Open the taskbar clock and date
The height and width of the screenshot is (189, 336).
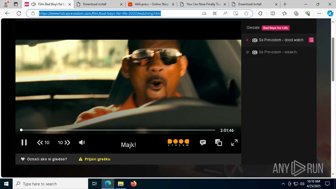[313, 184]
